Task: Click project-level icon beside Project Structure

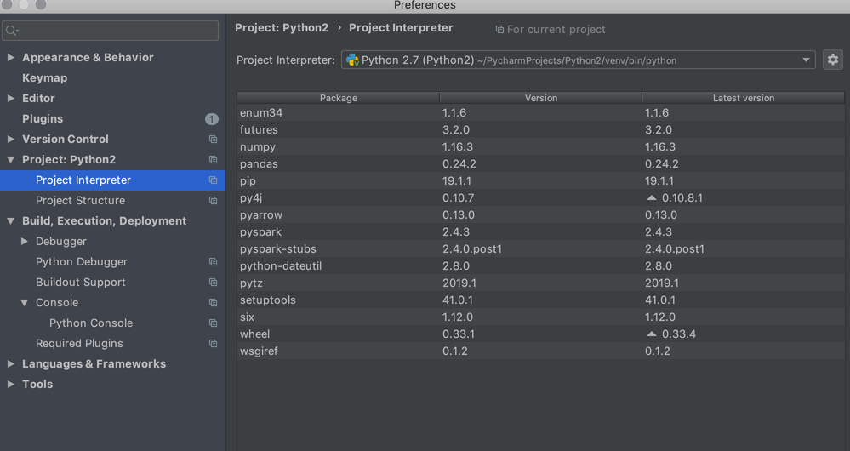Action: (x=213, y=201)
